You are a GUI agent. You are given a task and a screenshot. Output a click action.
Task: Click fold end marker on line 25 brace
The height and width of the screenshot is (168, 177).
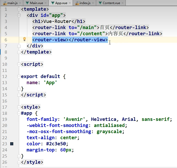pyautogui.click(x=19, y=156)
